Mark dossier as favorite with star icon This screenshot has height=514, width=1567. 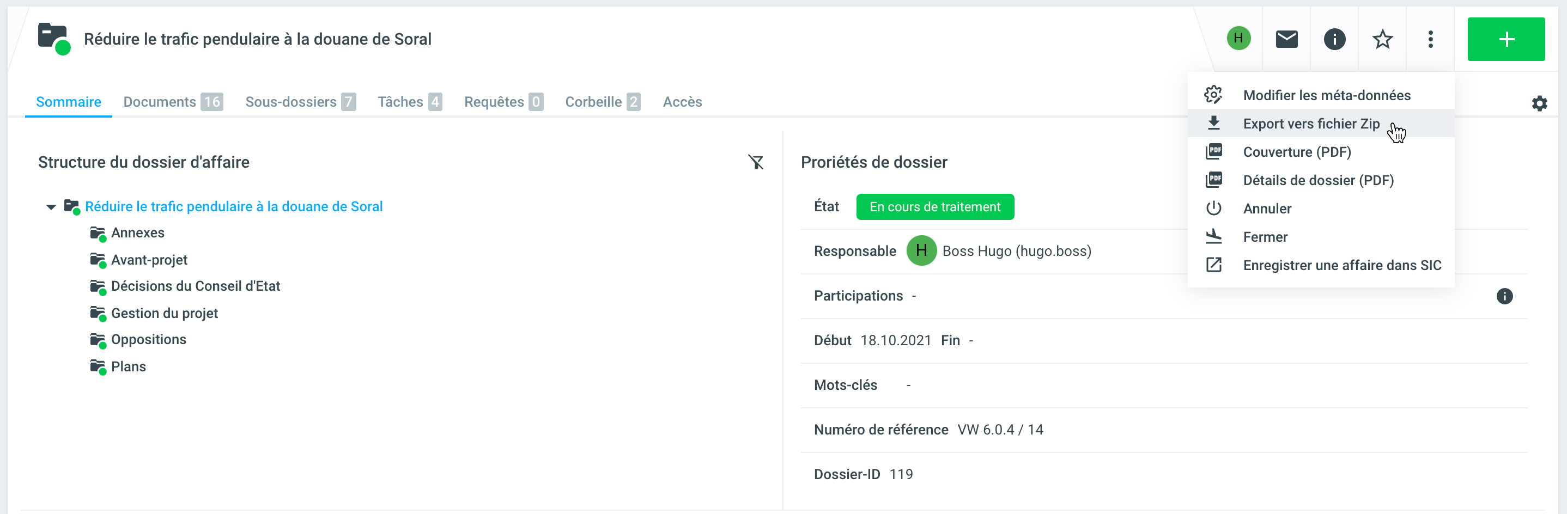pyautogui.click(x=1382, y=40)
